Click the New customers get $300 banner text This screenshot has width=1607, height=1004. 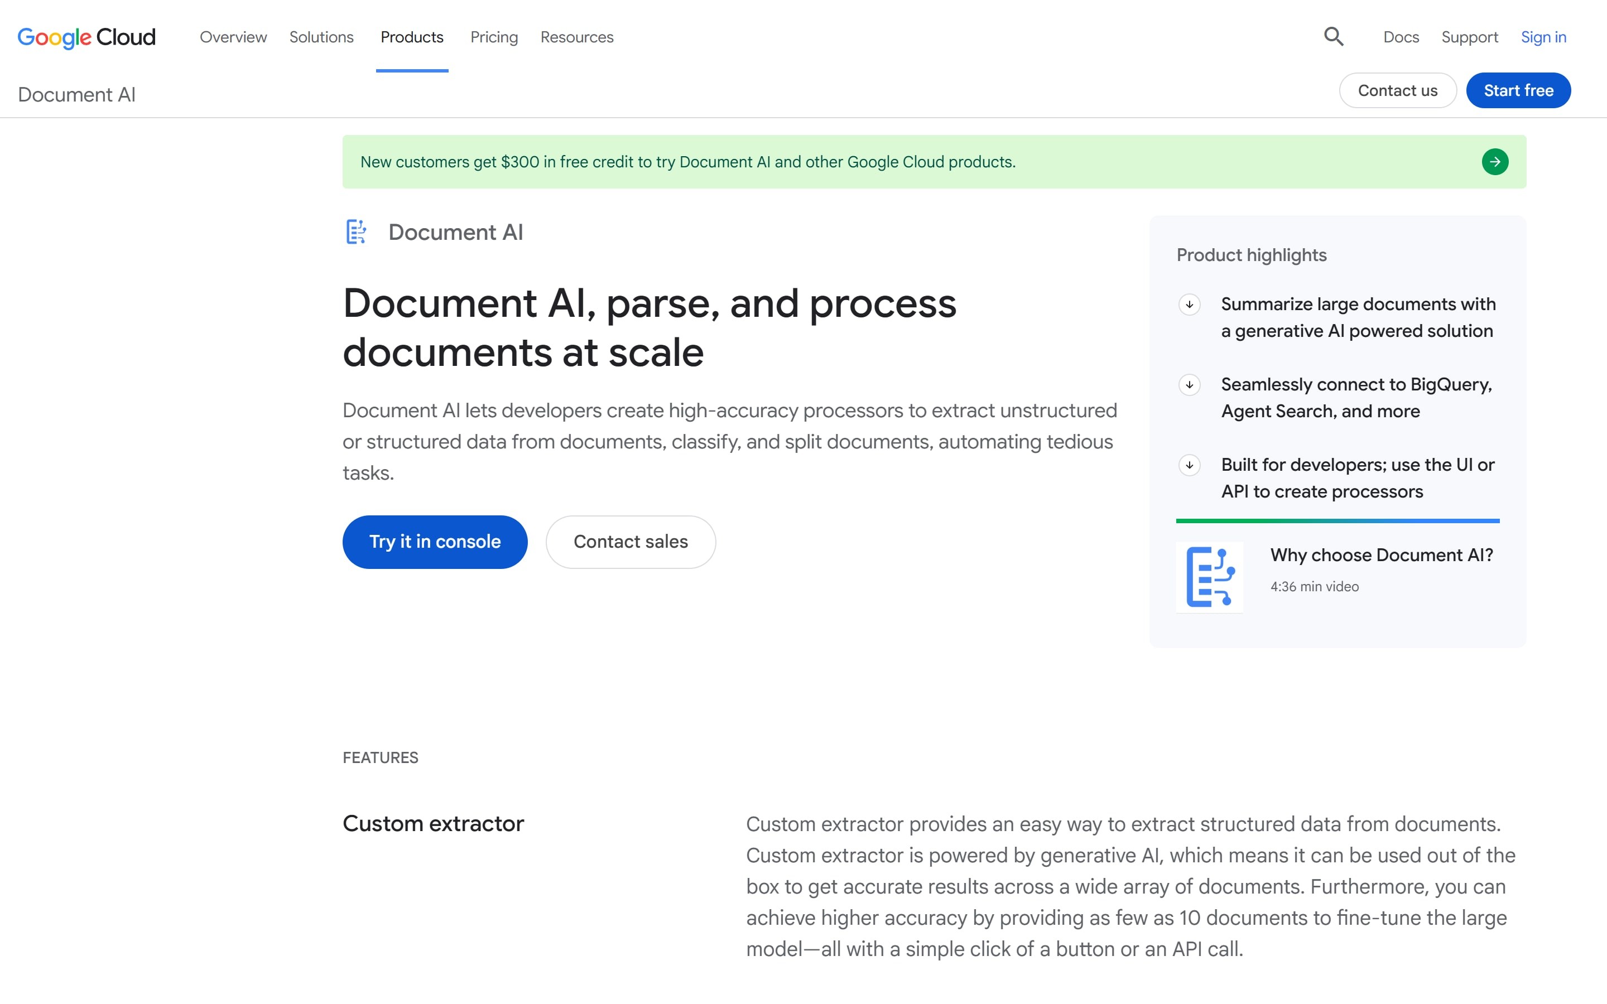click(688, 162)
